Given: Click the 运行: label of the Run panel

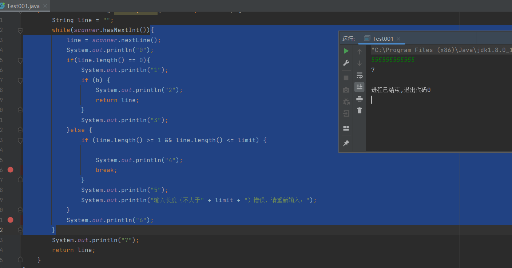Looking at the screenshot, I should 348,39.
